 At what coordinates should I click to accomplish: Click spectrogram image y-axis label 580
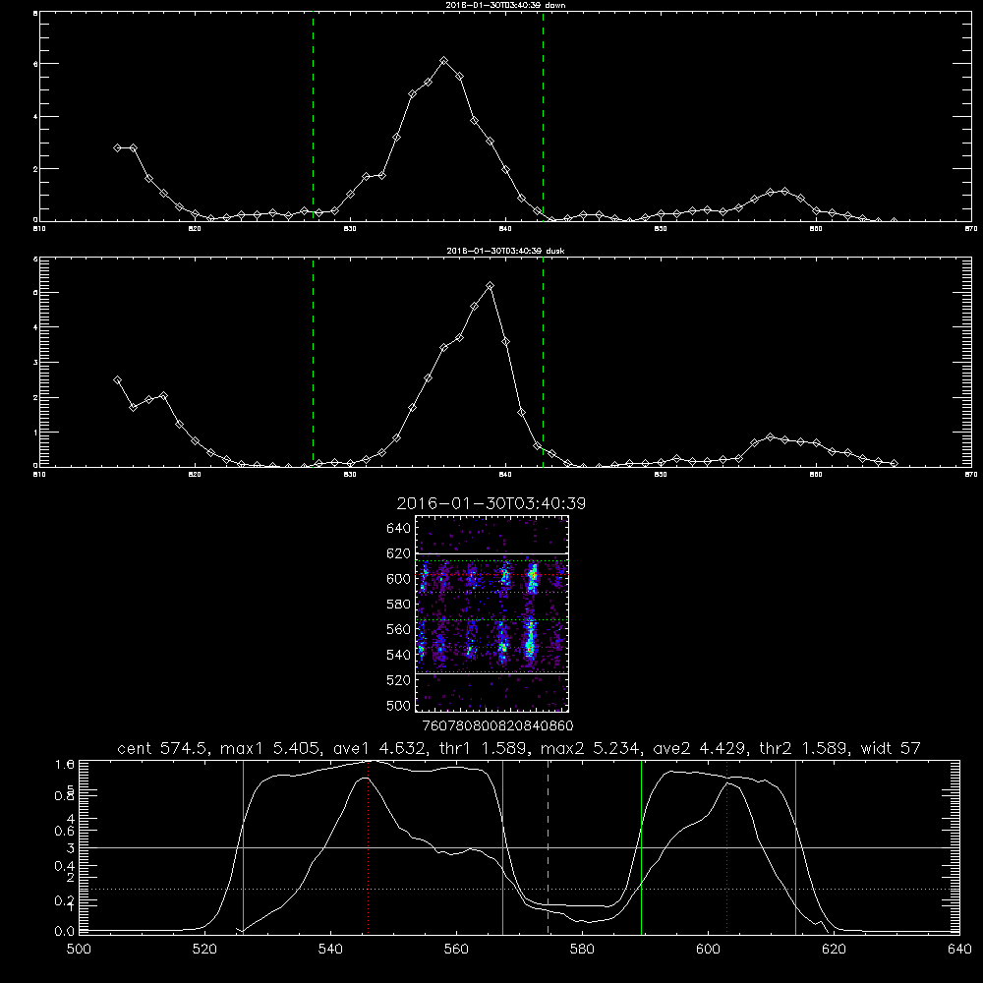[398, 605]
